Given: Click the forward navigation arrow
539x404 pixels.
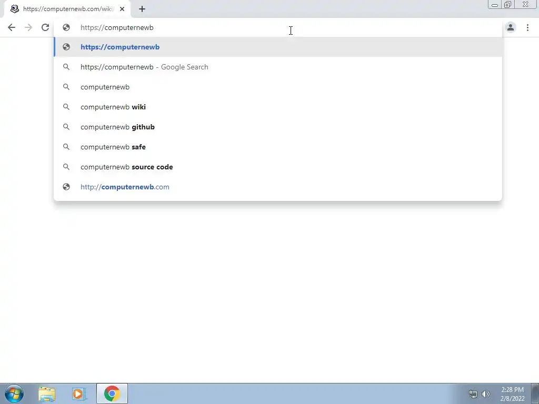Looking at the screenshot, I should pyautogui.click(x=28, y=27).
